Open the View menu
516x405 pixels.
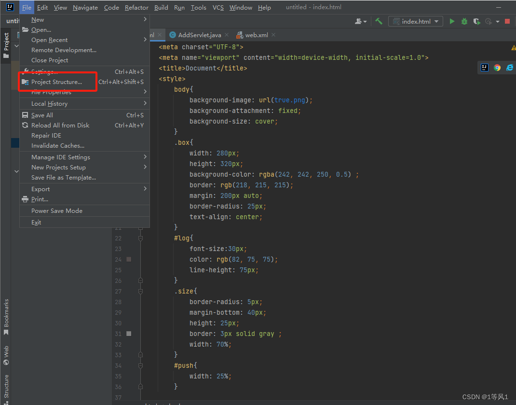[x=60, y=8]
